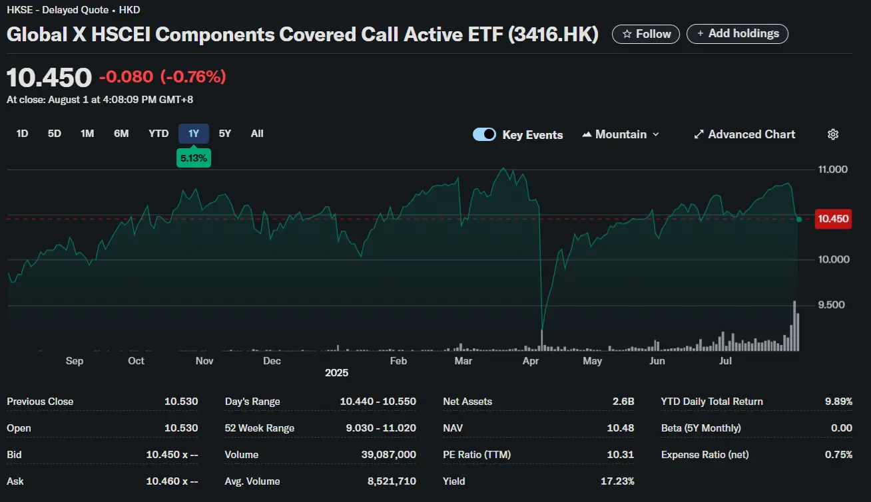The width and height of the screenshot is (871, 502).
Task: Click the Previous Close label
Action: (x=40, y=402)
